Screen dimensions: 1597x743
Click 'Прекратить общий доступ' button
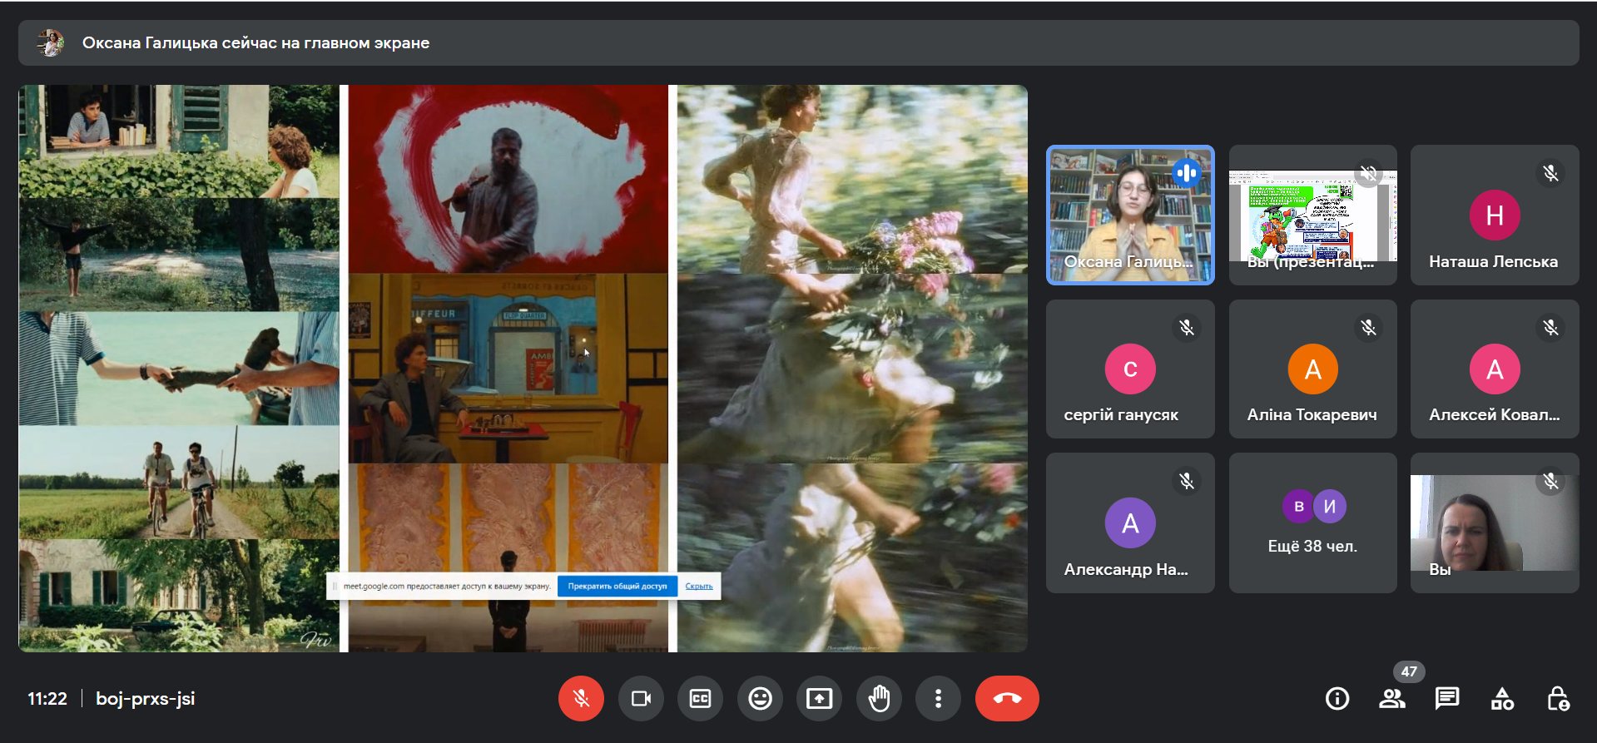(617, 586)
